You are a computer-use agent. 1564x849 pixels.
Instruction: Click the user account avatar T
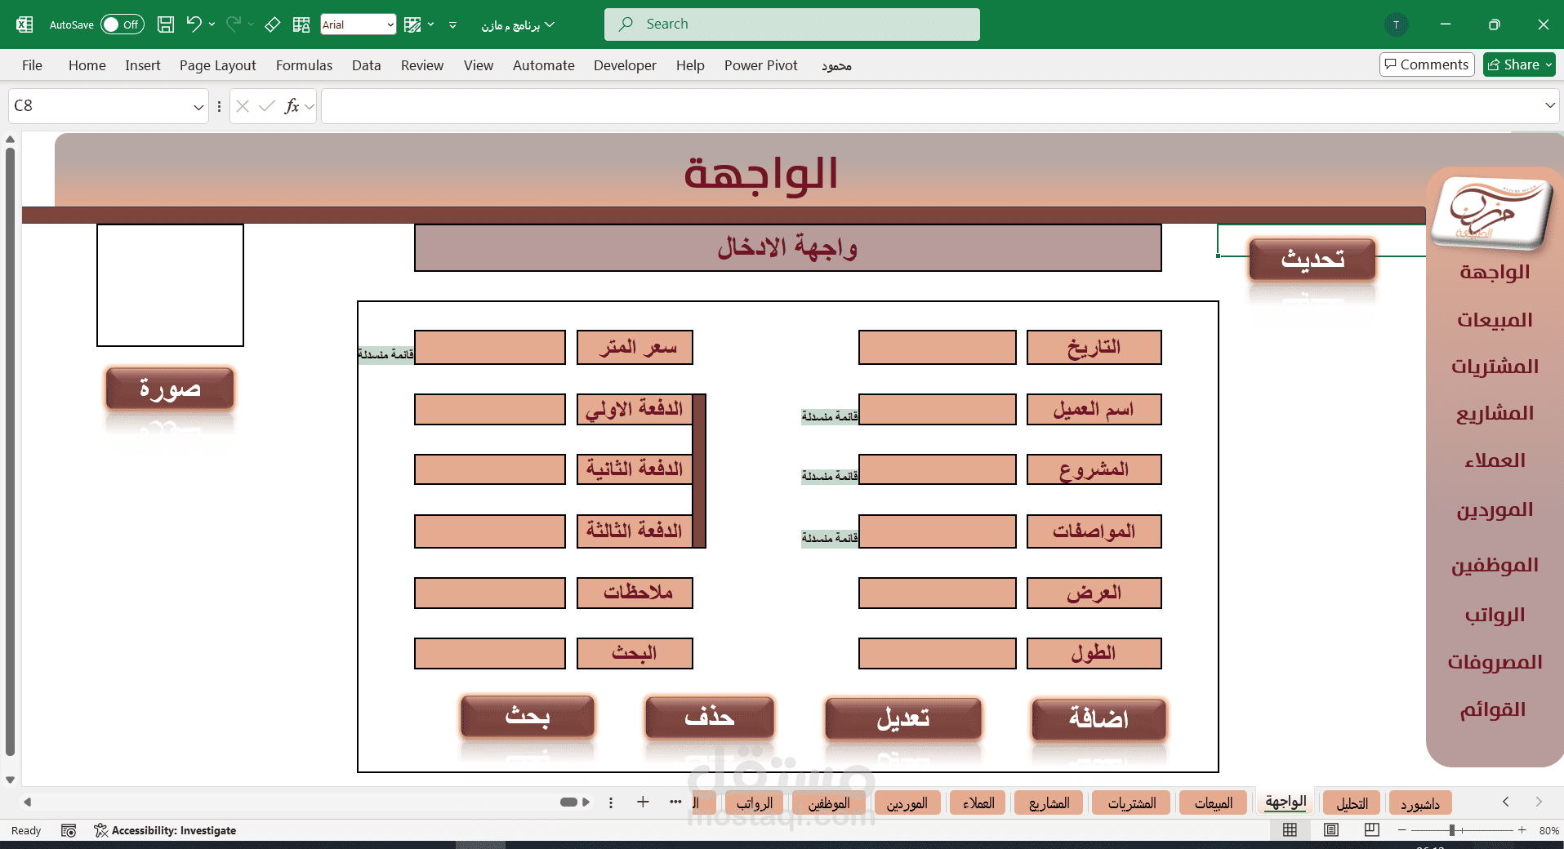tap(1397, 24)
